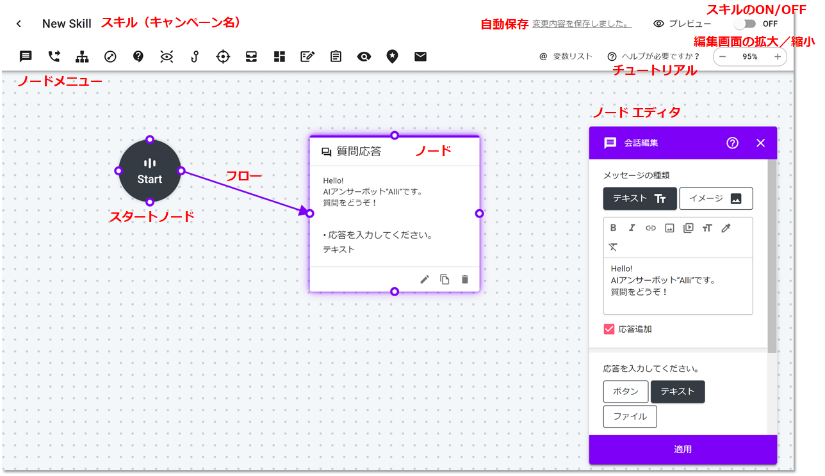825x476 pixels.
Task: Select the chat message node icon in toolbar
Action: 26,56
